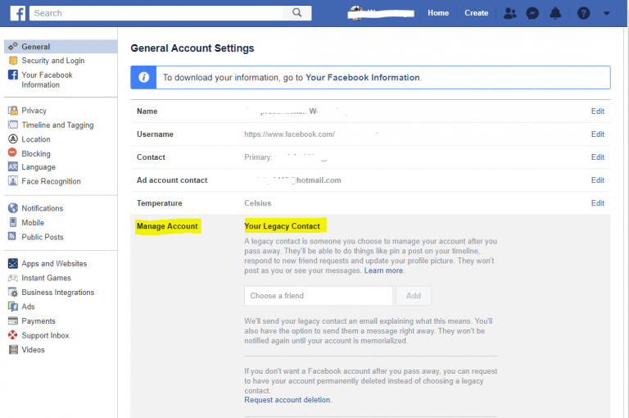Viewport: 629px width, 418px height.
Task: Click the Choose a friend field
Action: [x=319, y=296]
